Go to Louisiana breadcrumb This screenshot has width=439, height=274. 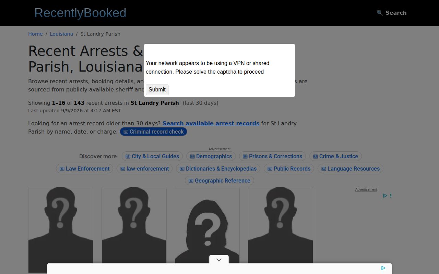point(61,34)
